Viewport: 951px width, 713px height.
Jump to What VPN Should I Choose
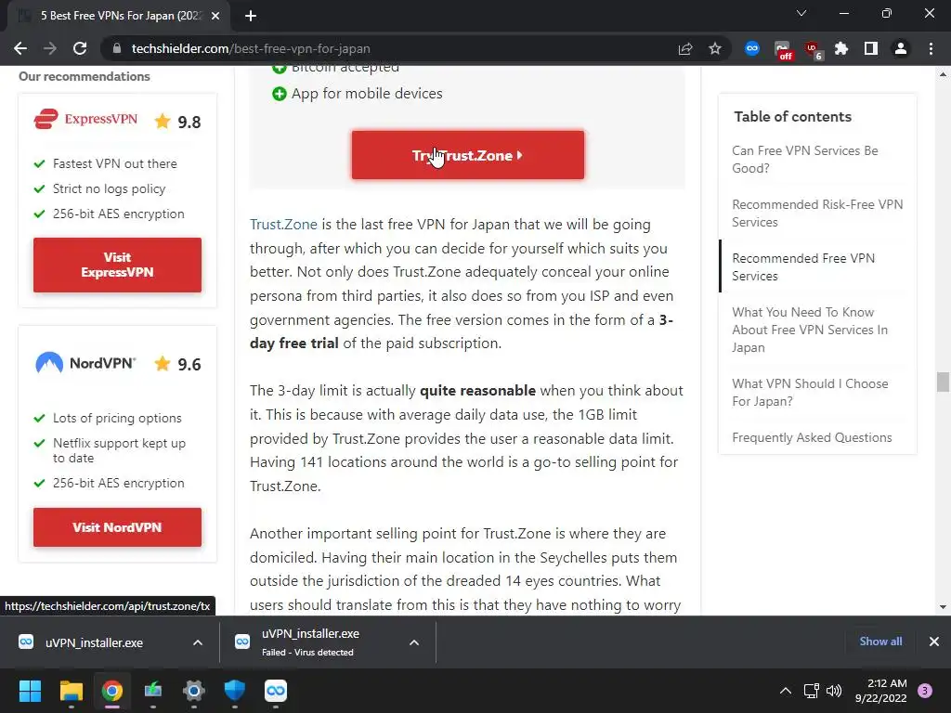point(810,393)
